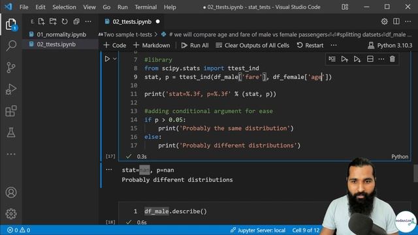Click Cell 9 of 12 status item

click(306, 230)
